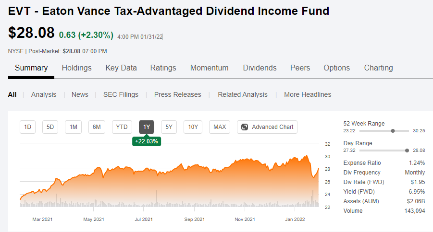
Task: Click the $28.08 main price
Action: point(31,33)
